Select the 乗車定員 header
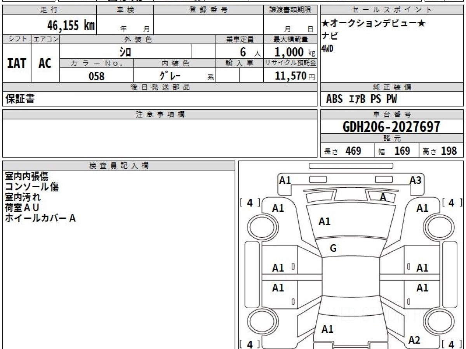 point(240,39)
